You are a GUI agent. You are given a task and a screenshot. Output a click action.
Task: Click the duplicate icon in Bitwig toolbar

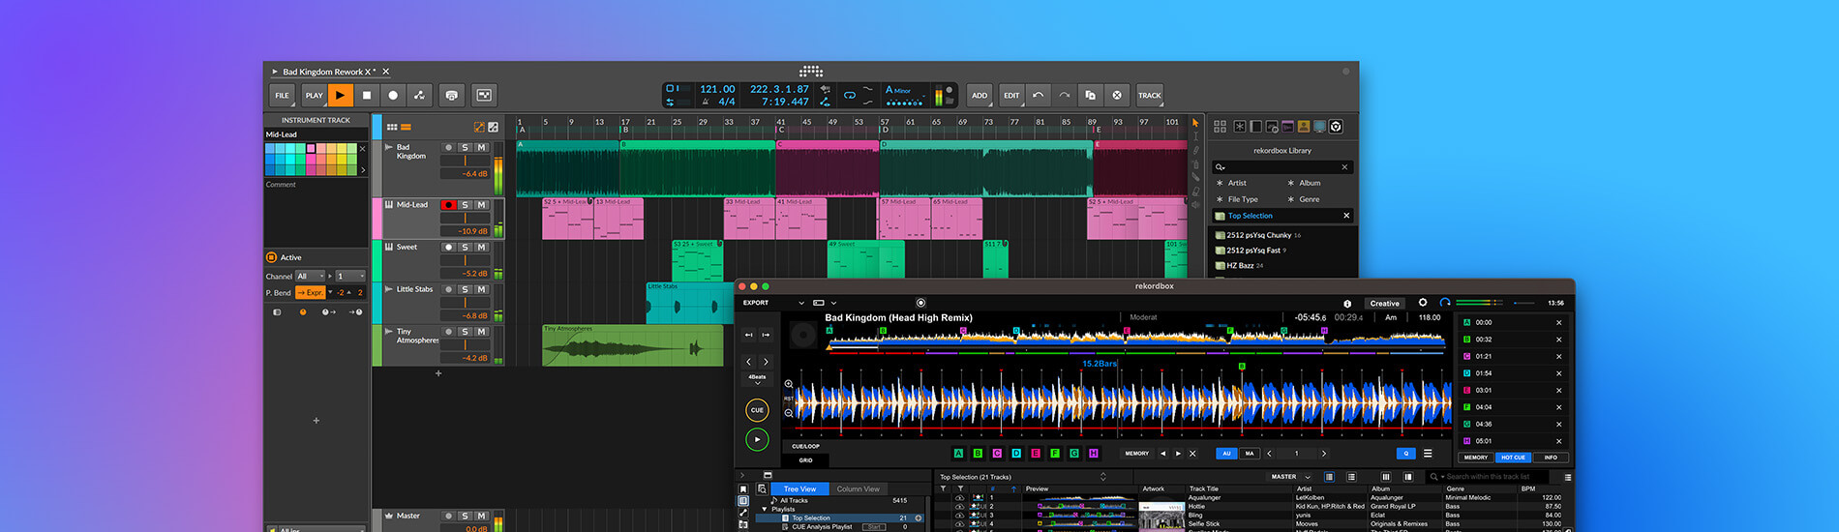tap(1091, 95)
